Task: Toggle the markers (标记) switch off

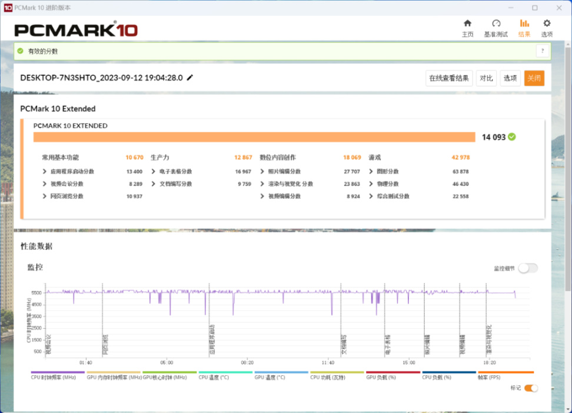Action: (531, 388)
